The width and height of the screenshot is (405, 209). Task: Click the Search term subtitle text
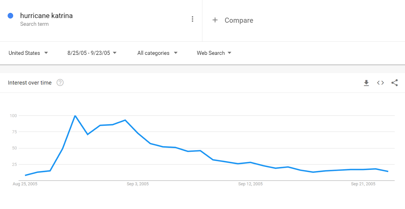pyautogui.click(x=34, y=24)
